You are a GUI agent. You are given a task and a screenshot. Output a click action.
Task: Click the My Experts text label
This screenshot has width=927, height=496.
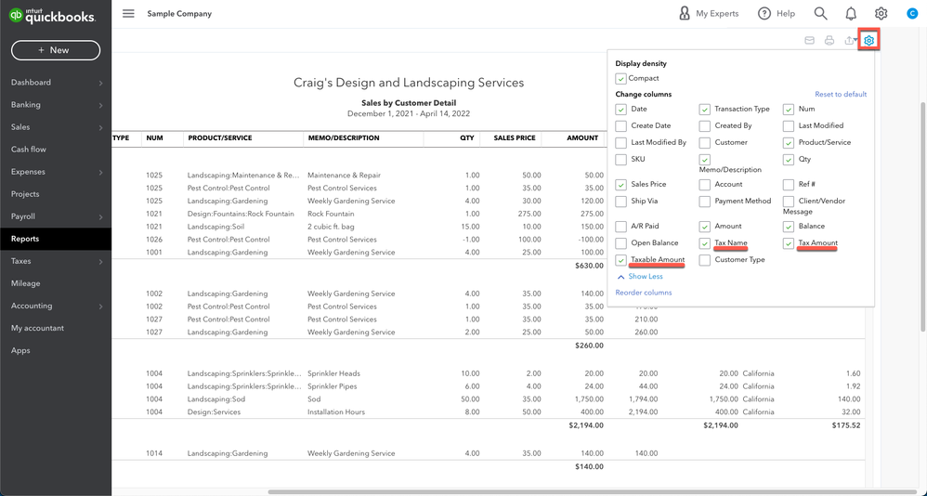(717, 14)
